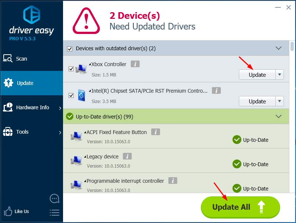Open the Tools section
296x223 pixels.
[x=32, y=132]
